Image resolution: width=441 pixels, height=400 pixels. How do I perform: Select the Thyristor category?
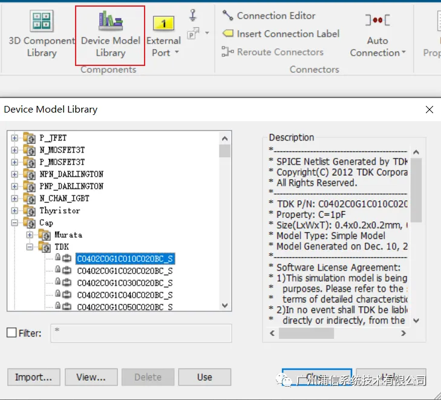tap(60, 211)
